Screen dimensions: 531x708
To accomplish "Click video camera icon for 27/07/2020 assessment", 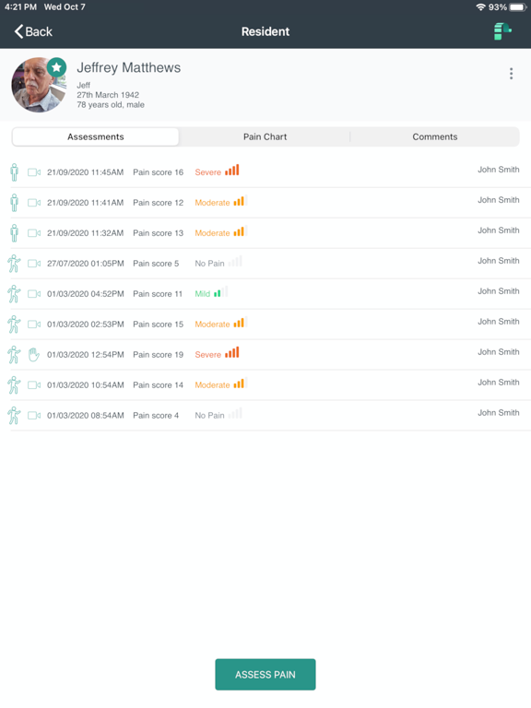I will tap(34, 264).
